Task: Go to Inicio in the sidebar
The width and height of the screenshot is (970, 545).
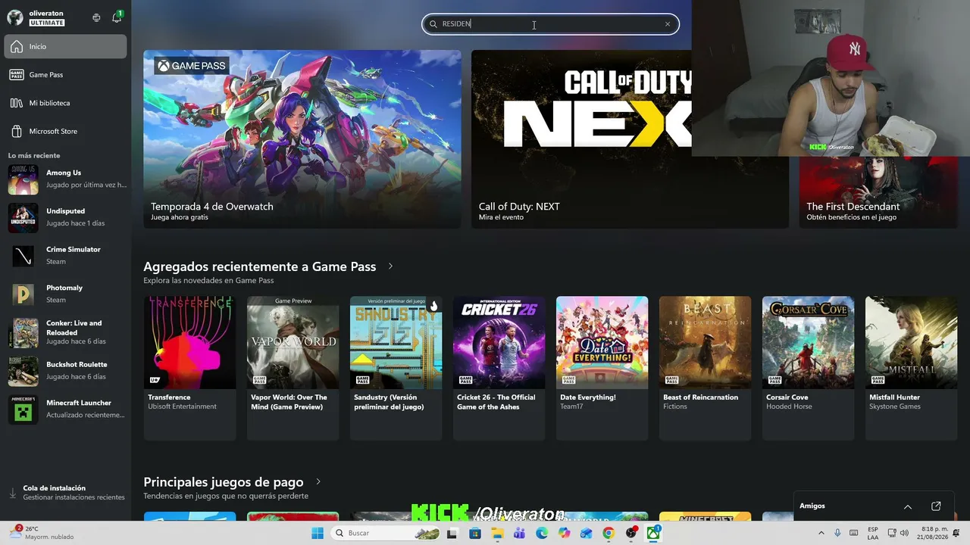Action: tap(65, 46)
